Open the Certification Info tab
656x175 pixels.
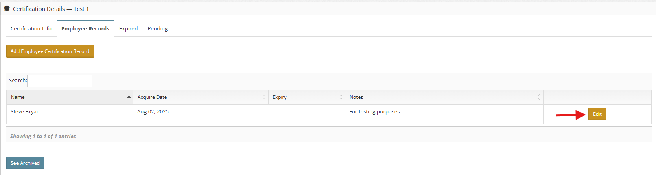coord(31,28)
